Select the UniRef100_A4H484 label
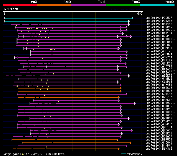The image size is (177, 156). [x=159, y=85]
